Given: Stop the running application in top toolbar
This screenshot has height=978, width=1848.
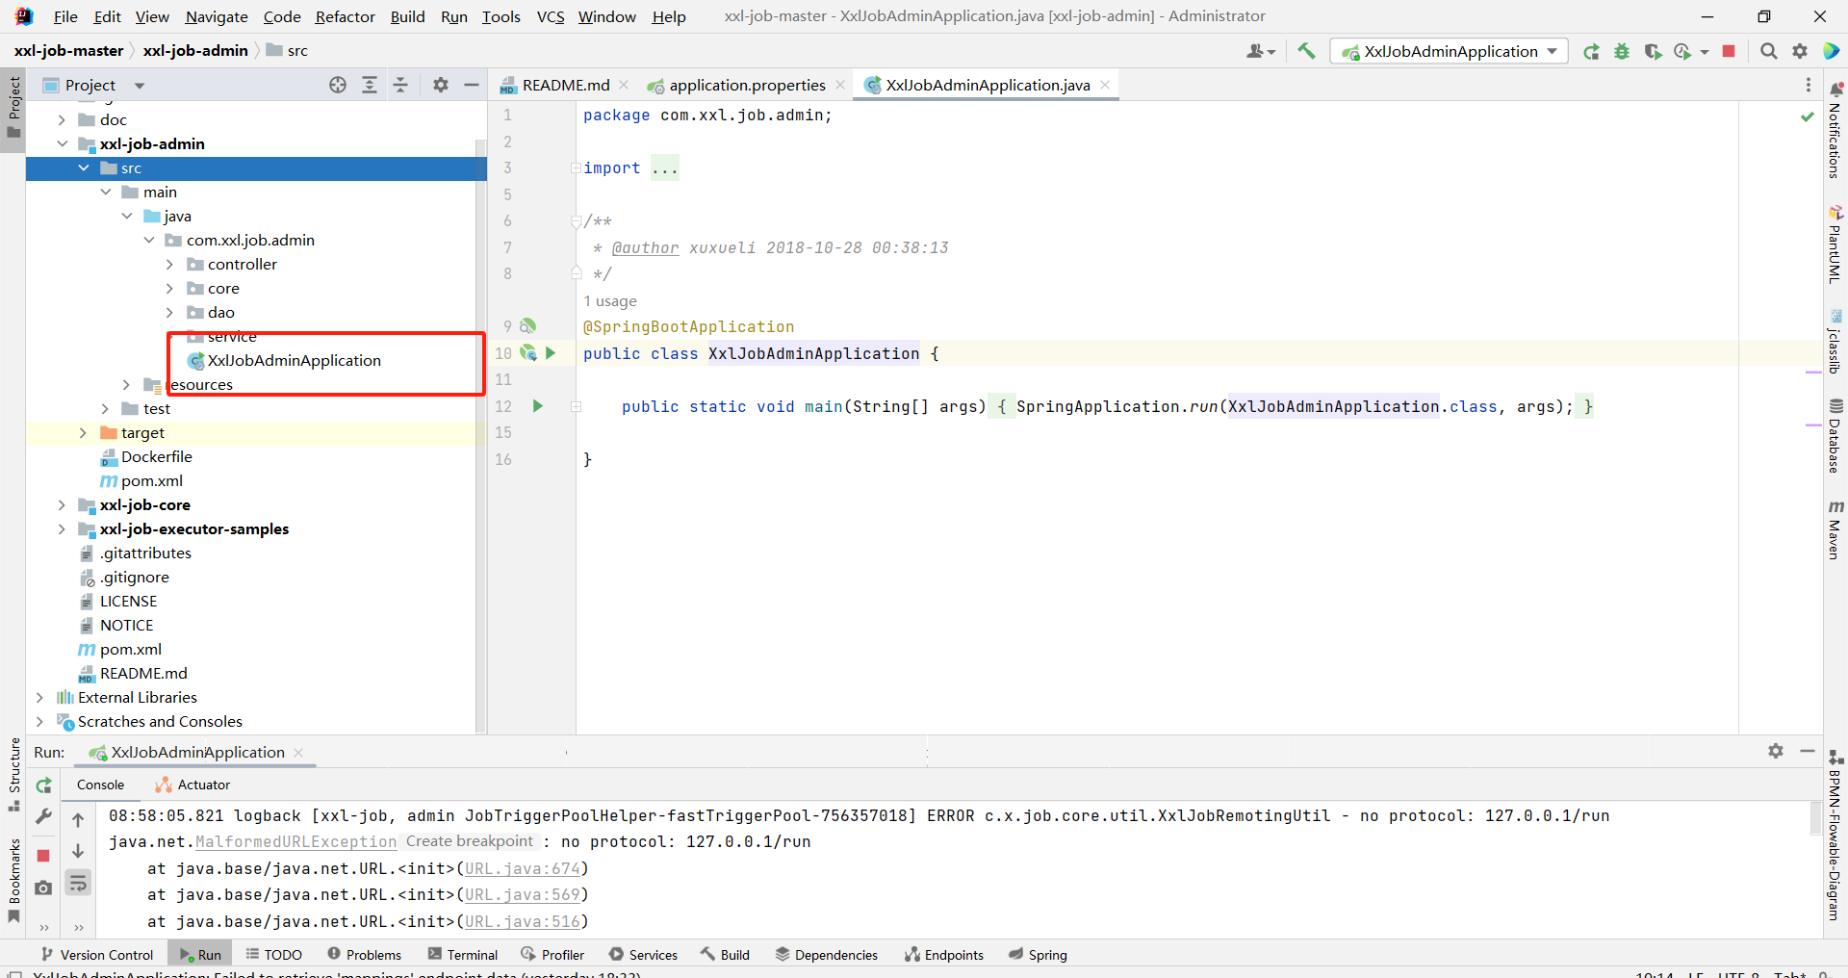Looking at the screenshot, I should (1729, 51).
